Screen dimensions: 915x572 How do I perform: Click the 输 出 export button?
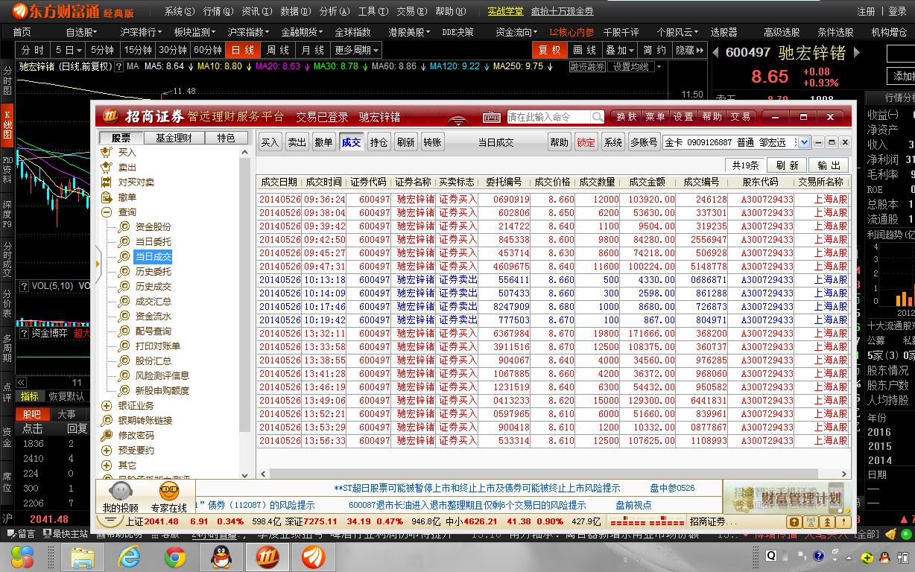click(x=829, y=165)
